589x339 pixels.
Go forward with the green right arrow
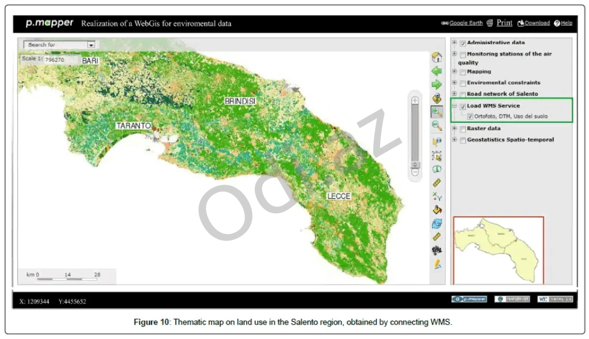437,85
